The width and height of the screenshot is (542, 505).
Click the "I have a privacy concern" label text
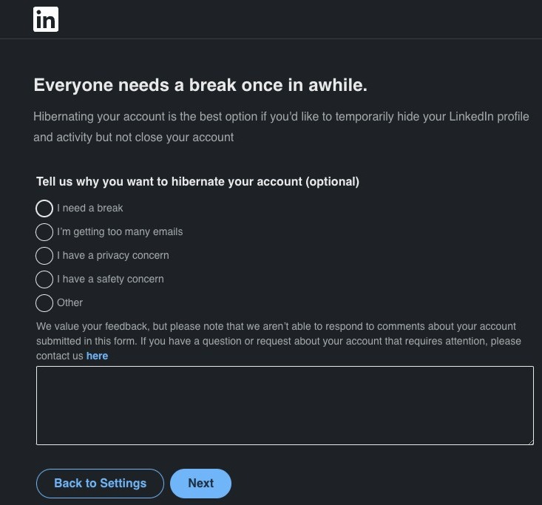coord(113,256)
